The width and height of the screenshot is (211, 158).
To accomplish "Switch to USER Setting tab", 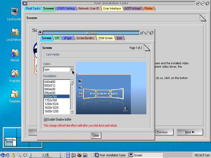I will [66, 8].
